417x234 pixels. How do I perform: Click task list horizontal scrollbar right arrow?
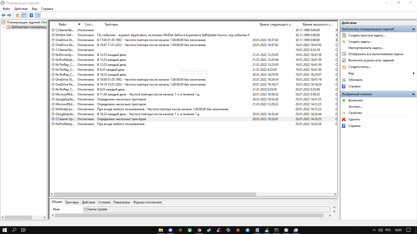[x=335, y=194]
